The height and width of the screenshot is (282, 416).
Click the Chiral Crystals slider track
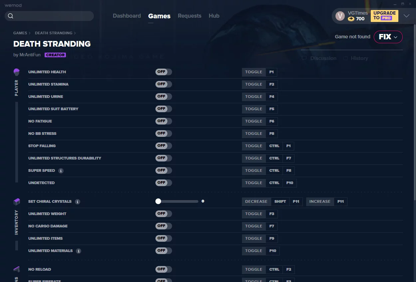[x=177, y=201]
